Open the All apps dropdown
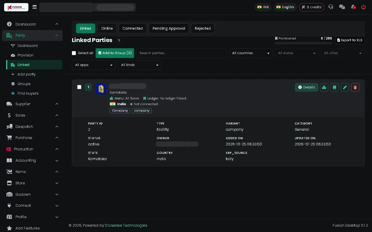The image size is (372, 232). (x=94, y=65)
